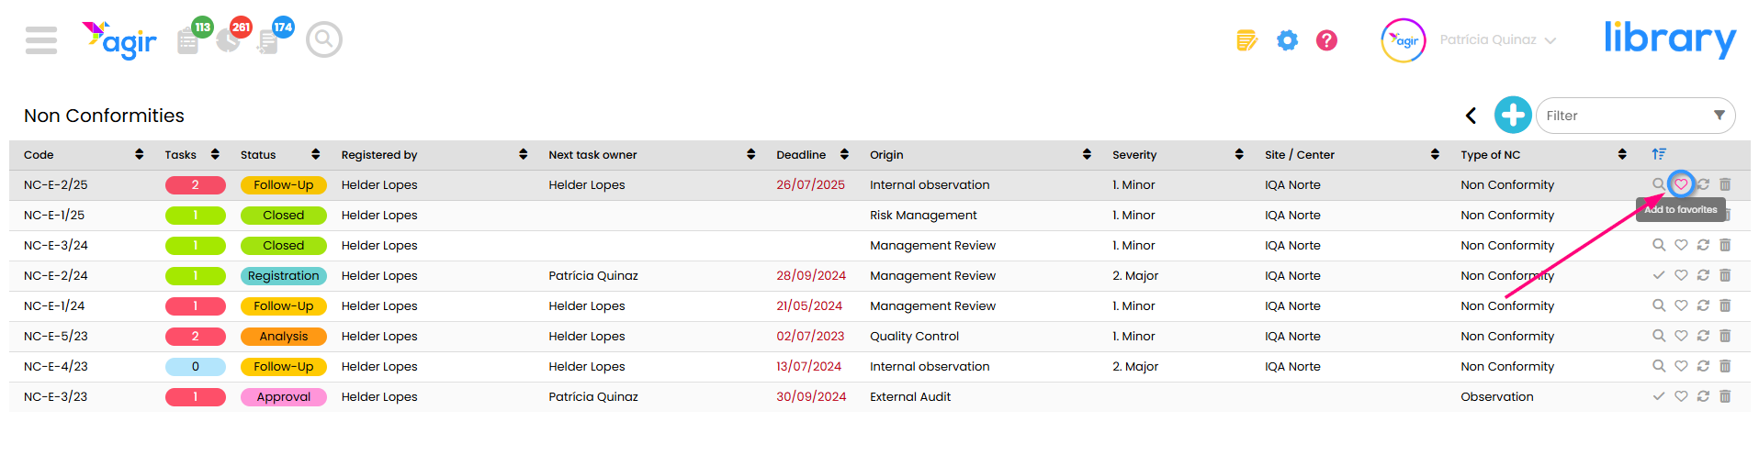Favorite the NC-E-3/24 row
Viewport: 1759px width, 455px height.
point(1681,245)
